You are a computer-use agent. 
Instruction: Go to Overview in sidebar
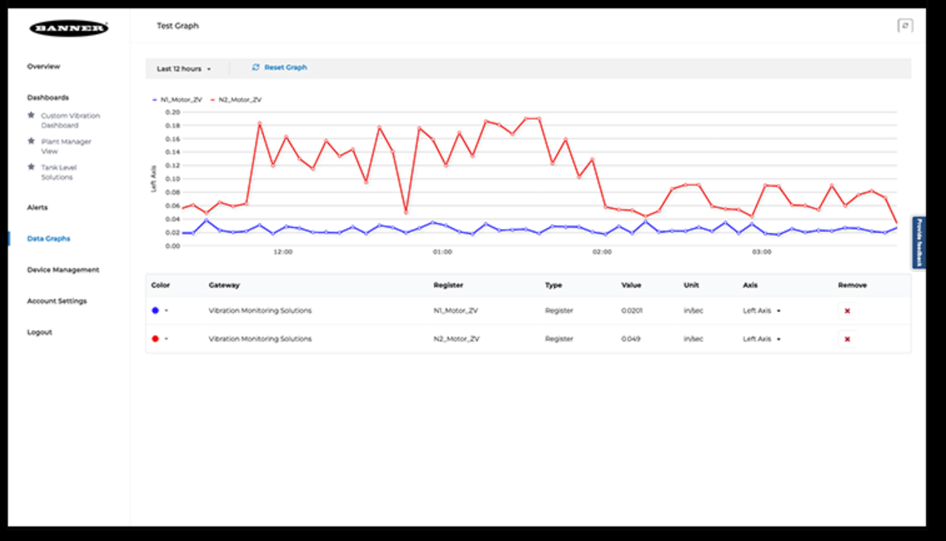point(43,67)
